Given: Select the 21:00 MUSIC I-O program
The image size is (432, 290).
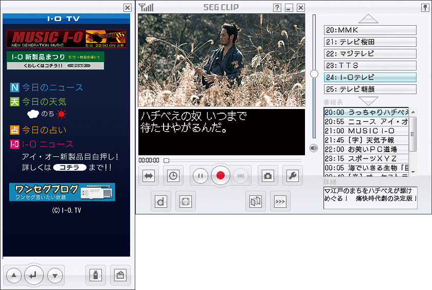Looking at the screenshot, I should click(x=366, y=131).
